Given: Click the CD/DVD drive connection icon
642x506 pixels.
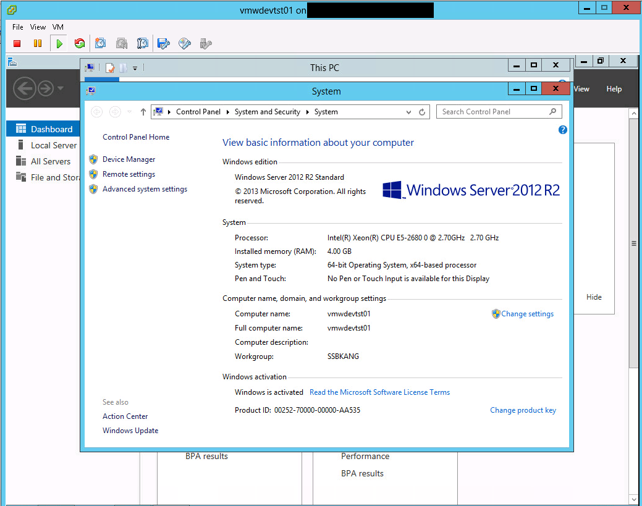Looking at the screenshot, I should 185,43.
